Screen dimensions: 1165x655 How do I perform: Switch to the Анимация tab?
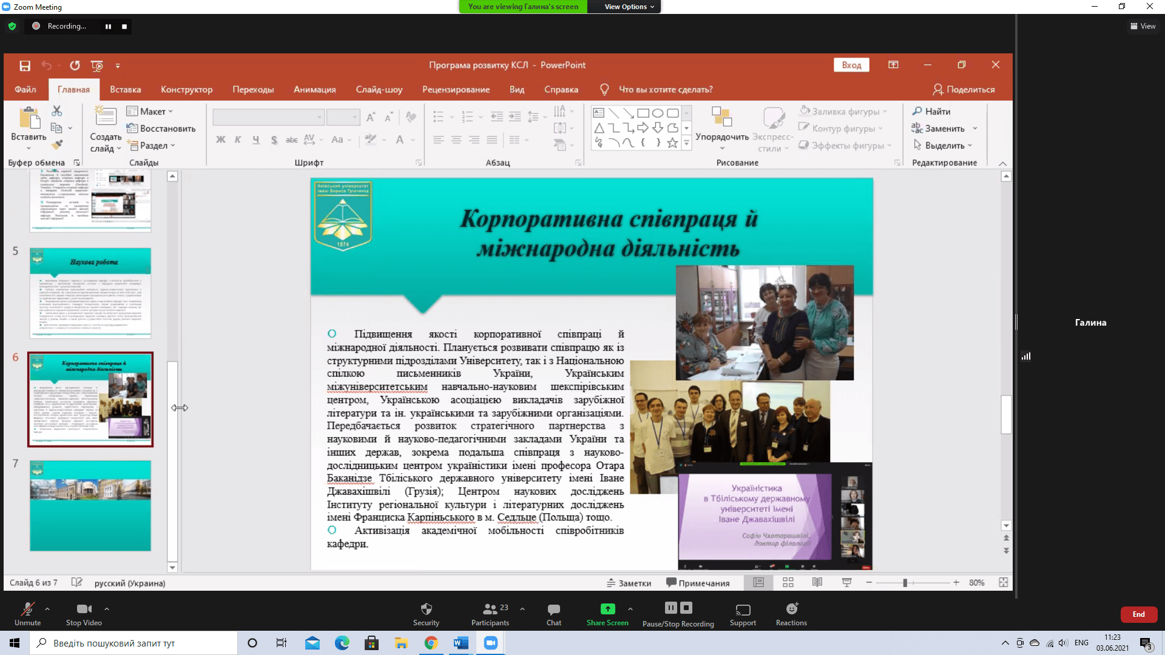click(314, 89)
